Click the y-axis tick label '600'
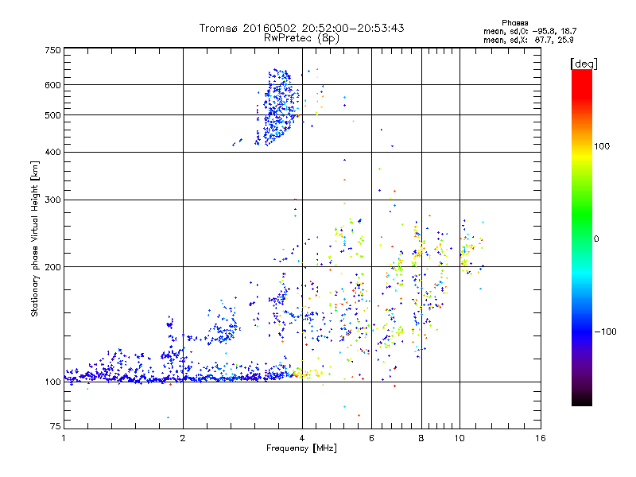 (52, 85)
